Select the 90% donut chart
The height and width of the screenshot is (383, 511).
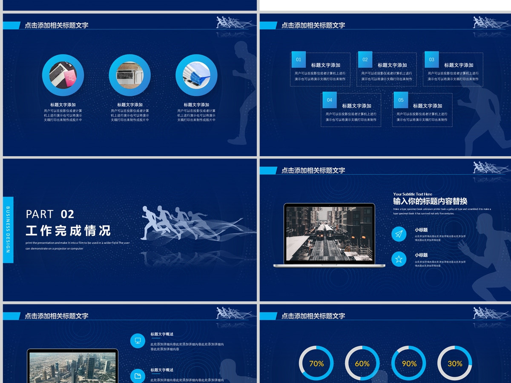[409, 363]
